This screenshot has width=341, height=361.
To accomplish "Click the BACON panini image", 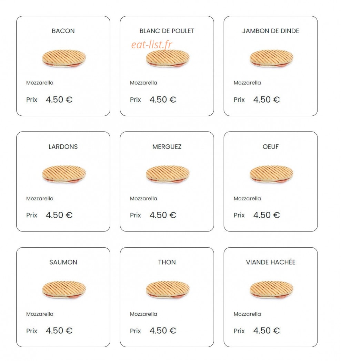I will pos(64,58).
